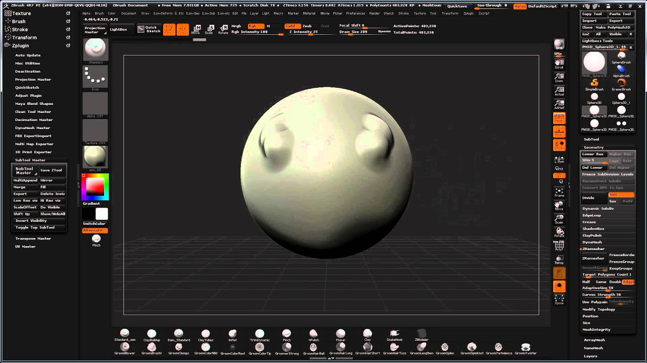Expand the SubTool palette section
This screenshot has height=363, width=647.
(591, 139)
